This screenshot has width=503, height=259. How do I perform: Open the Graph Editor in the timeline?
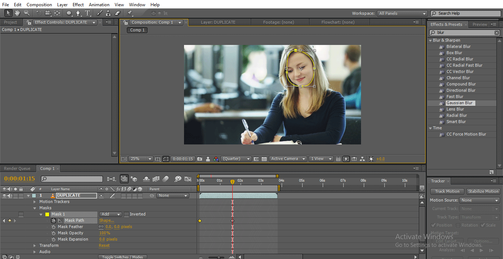tap(188, 179)
